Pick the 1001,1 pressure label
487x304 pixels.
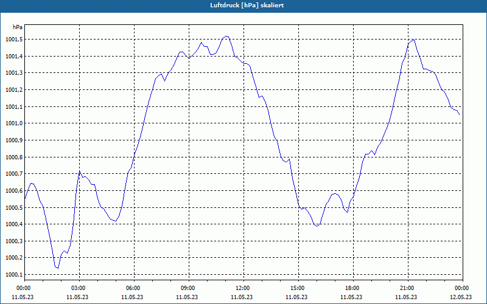pyautogui.click(x=14, y=107)
